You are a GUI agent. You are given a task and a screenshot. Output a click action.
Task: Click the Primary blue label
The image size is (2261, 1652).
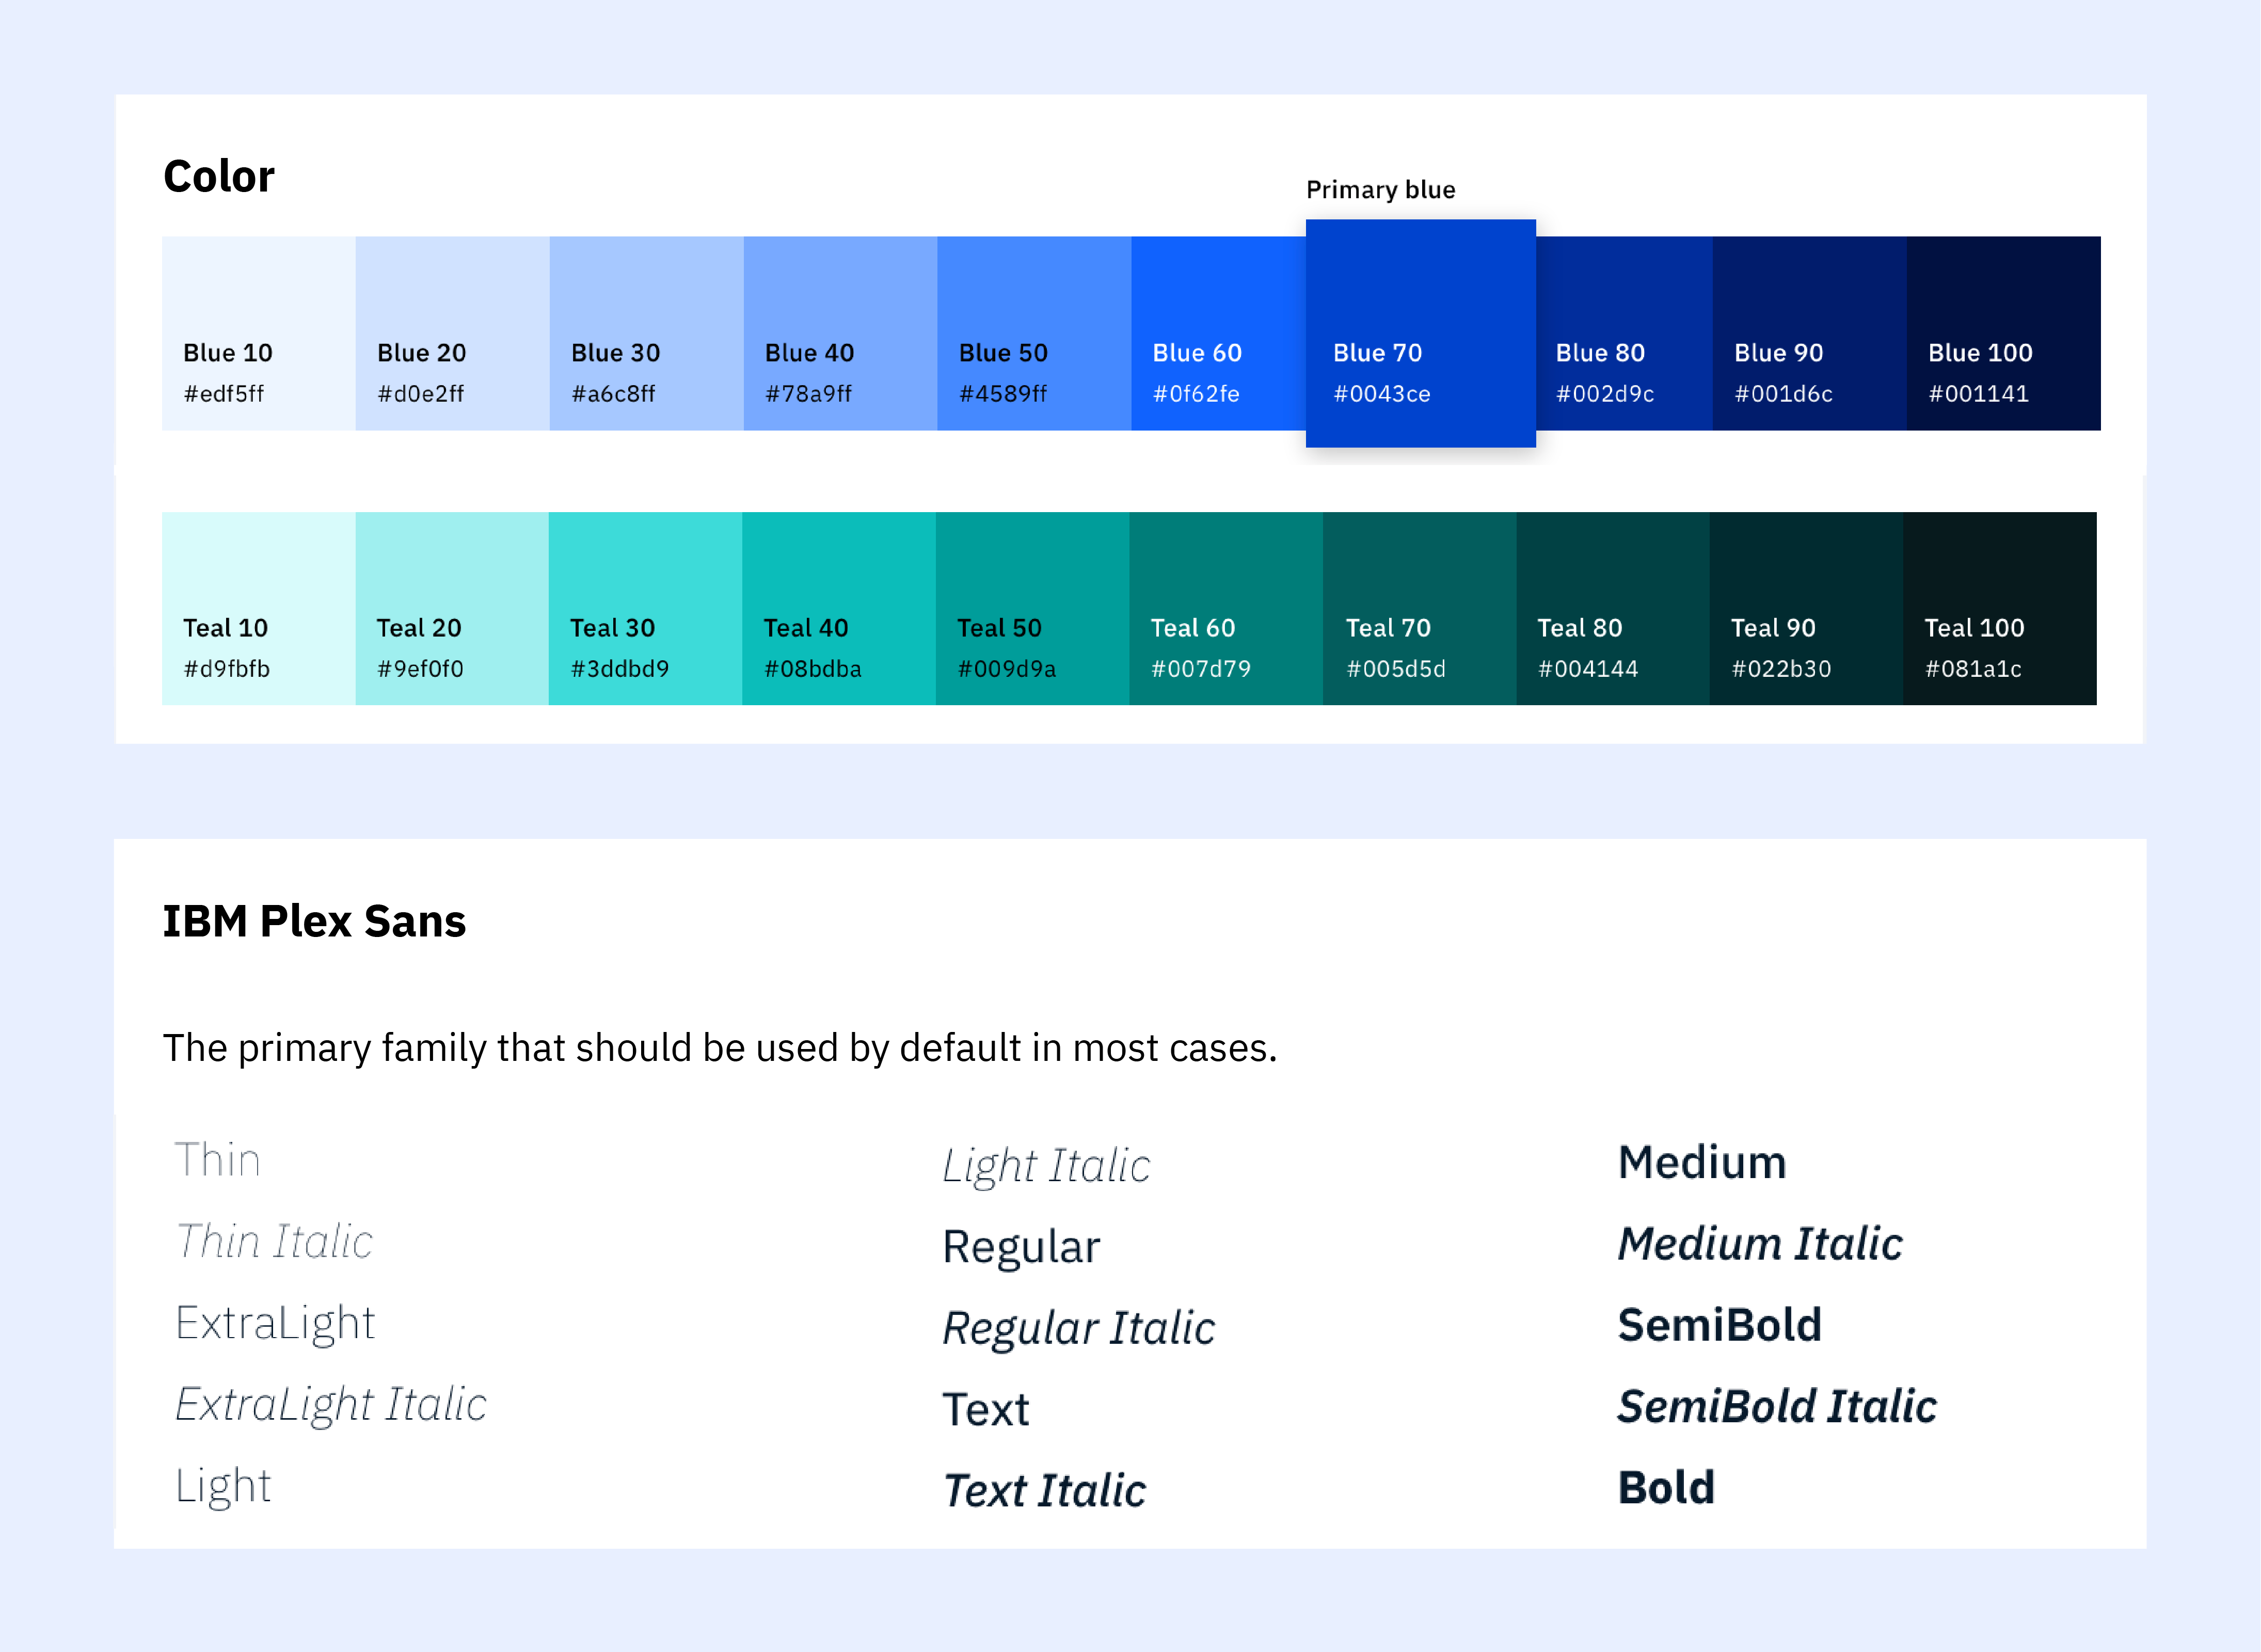point(1381,190)
